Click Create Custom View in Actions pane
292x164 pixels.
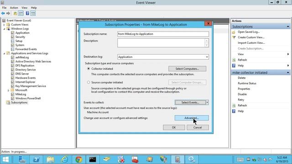coord(251,37)
